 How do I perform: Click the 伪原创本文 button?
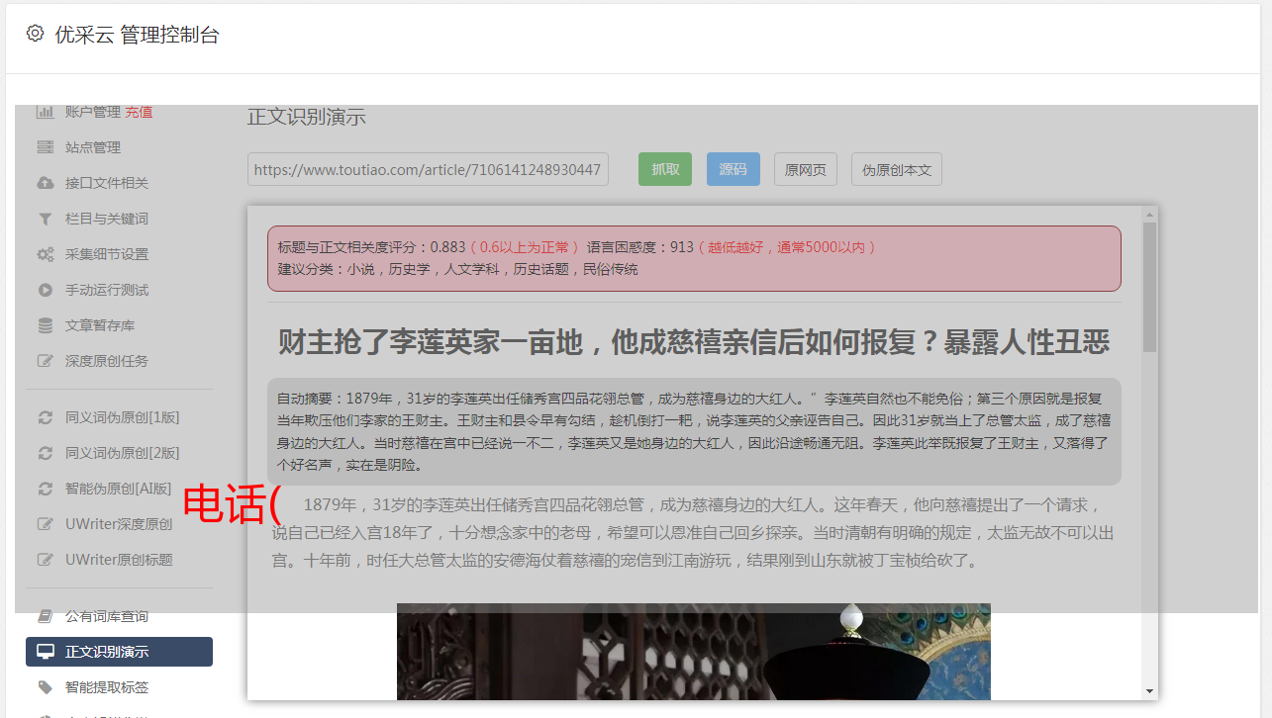897,169
